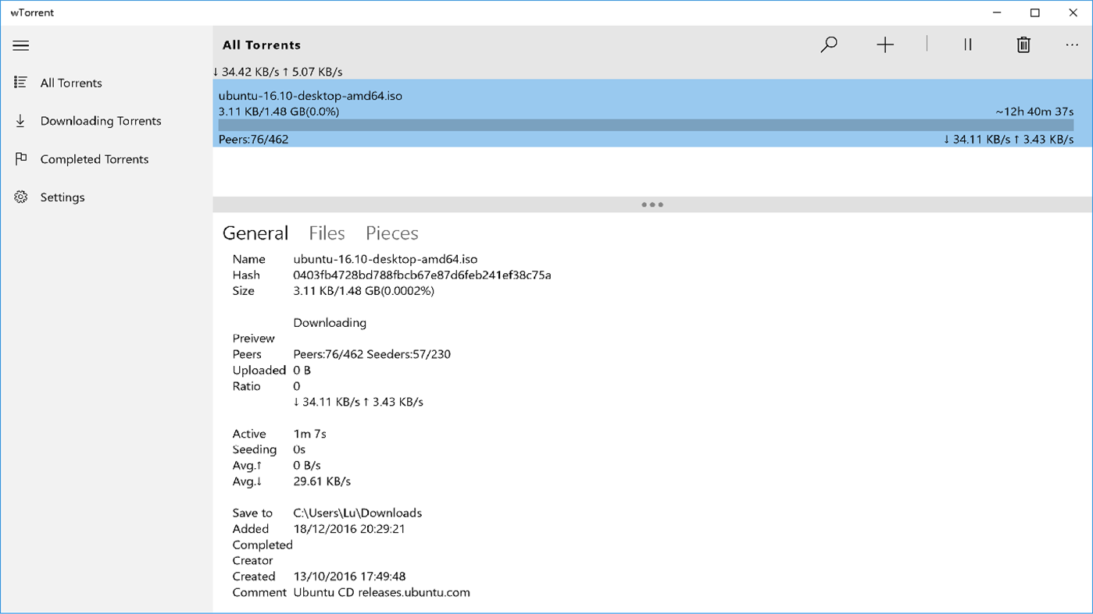
Task: Select the Downloading Torrents arrow icon
Action: (x=20, y=120)
